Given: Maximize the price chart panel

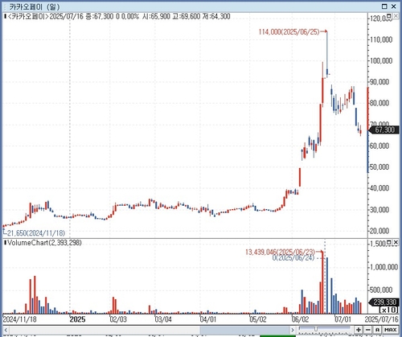Looking at the screenshot, I should tap(389, 16).
